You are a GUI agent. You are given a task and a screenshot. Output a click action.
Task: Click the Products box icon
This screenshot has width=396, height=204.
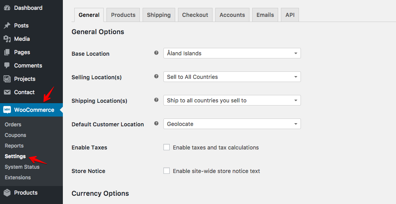(x=7, y=193)
